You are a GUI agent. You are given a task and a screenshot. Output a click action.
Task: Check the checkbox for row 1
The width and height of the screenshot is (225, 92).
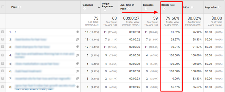coord(2,32)
